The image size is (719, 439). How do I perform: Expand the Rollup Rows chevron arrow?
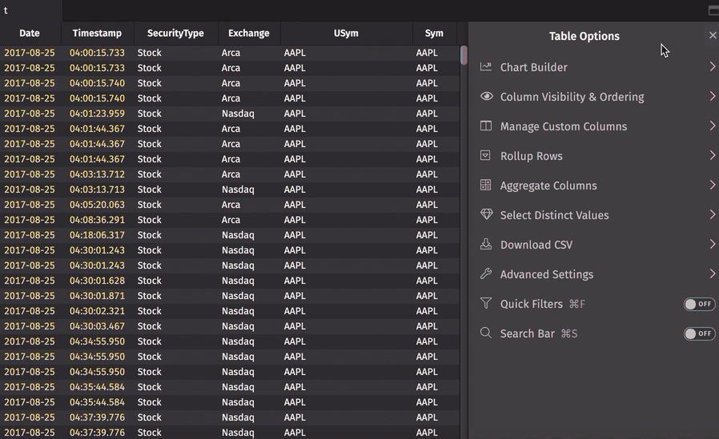tap(712, 156)
